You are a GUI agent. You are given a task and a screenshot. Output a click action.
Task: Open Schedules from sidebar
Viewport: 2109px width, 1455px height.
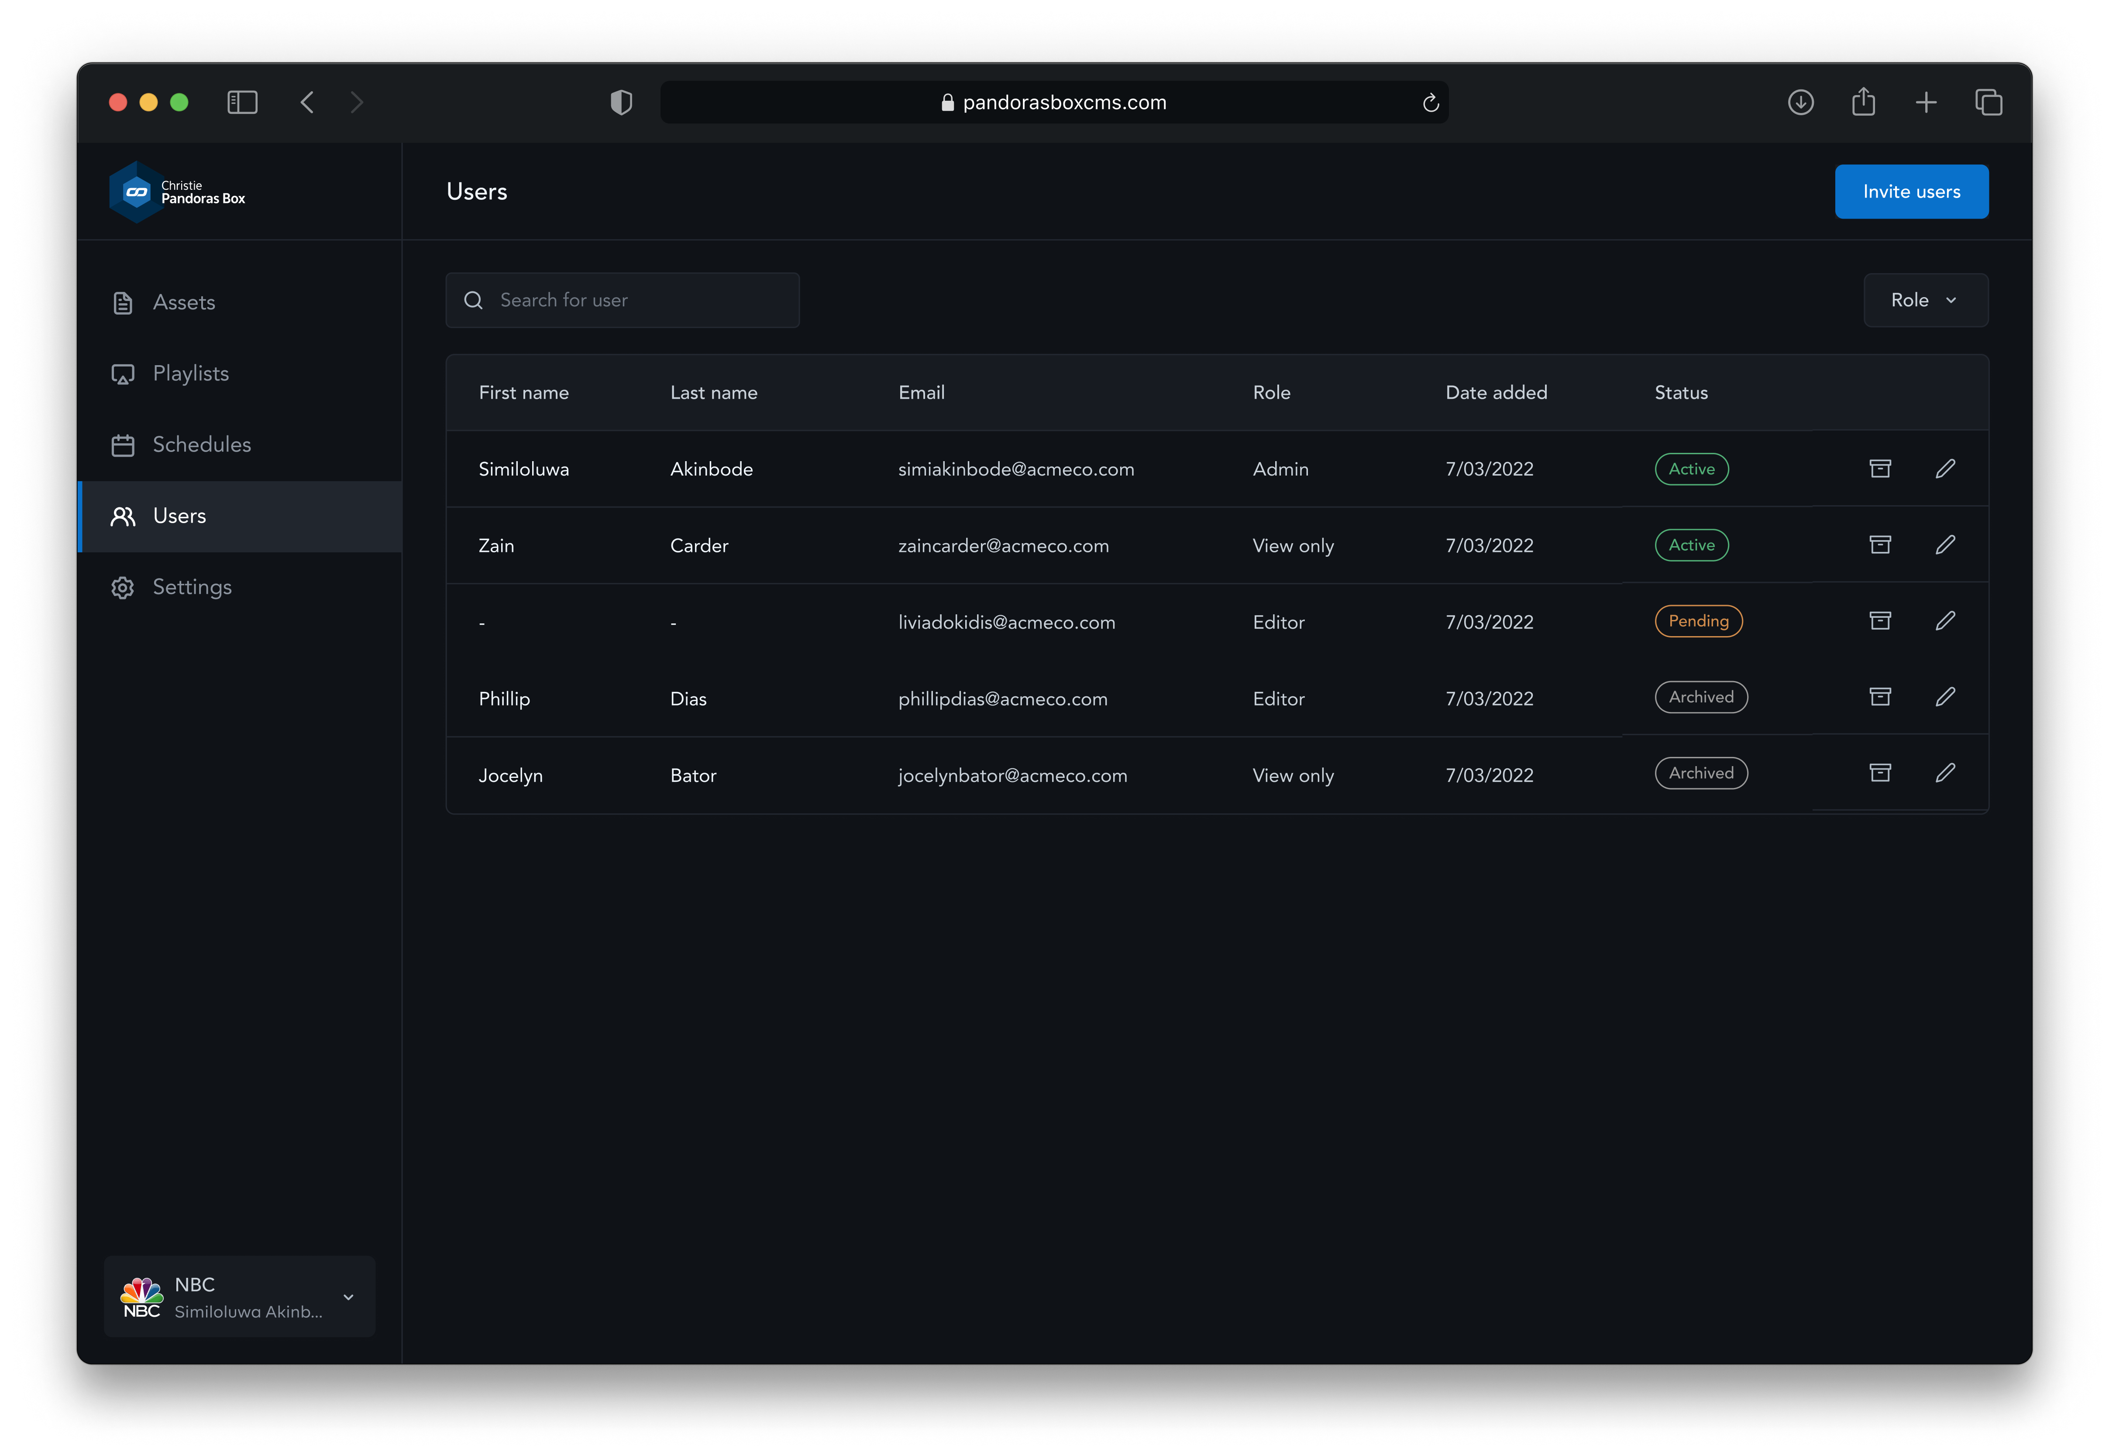point(201,445)
